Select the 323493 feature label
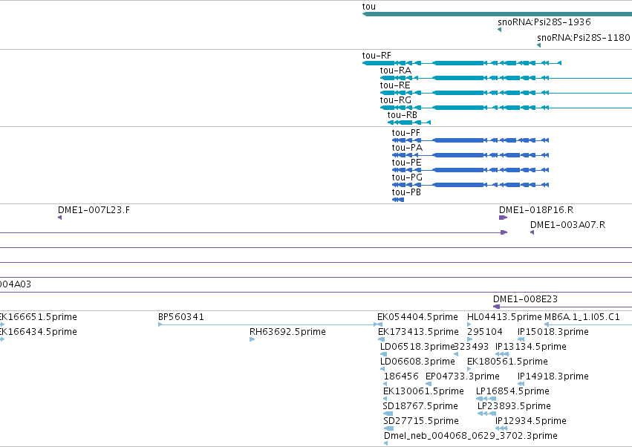This screenshot has height=447, width=632. coord(472,347)
